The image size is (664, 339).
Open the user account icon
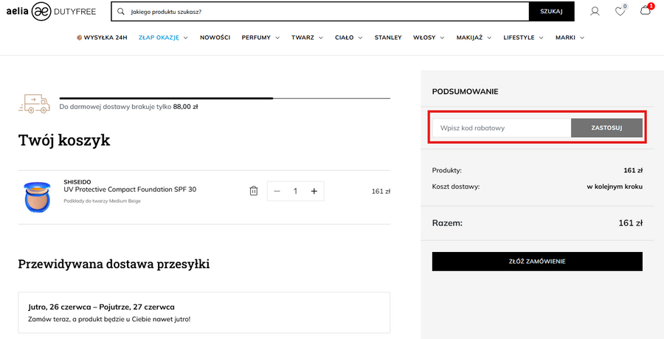[x=595, y=11]
